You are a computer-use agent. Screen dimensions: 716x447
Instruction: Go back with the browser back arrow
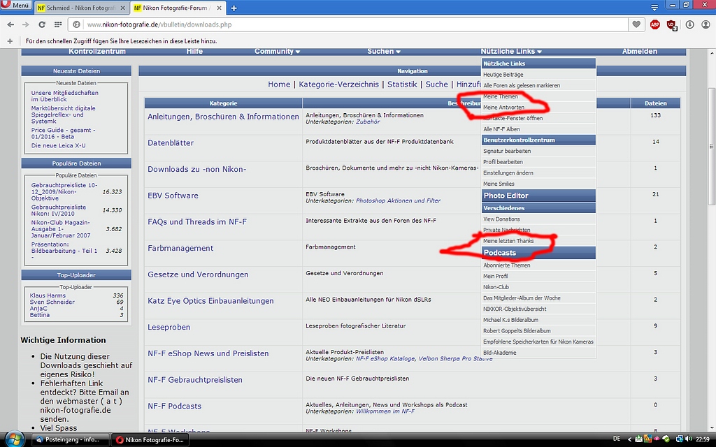click(x=10, y=24)
